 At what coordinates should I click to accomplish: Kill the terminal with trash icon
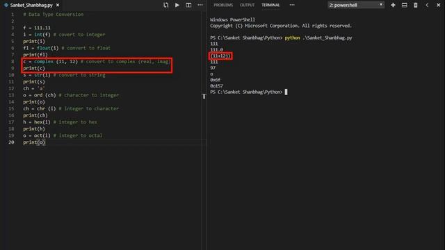[416, 5]
